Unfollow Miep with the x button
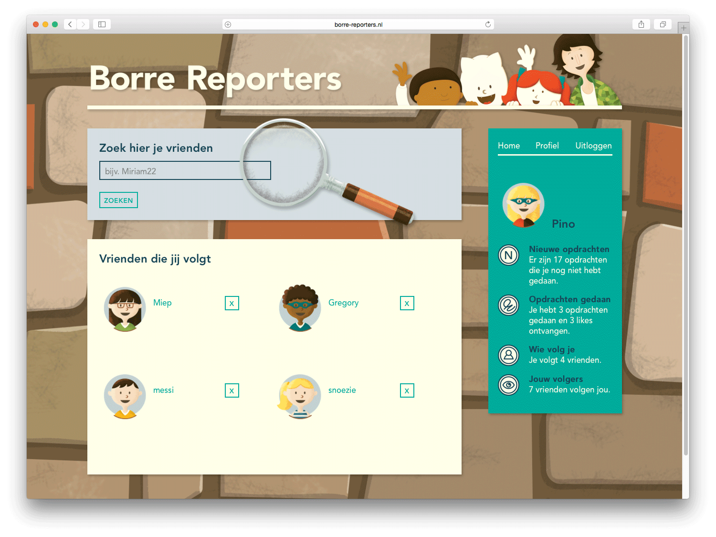The image size is (716, 537). (x=232, y=303)
